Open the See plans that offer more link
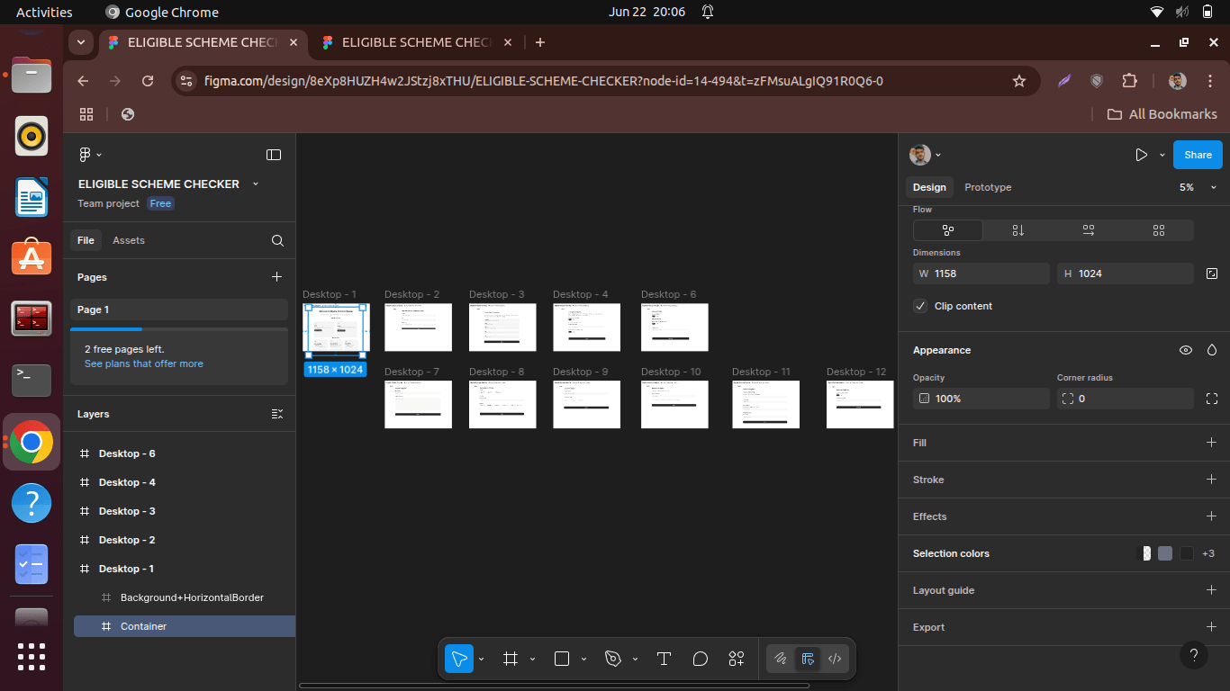This screenshot has width=1230, height=691. coord(144,363)
